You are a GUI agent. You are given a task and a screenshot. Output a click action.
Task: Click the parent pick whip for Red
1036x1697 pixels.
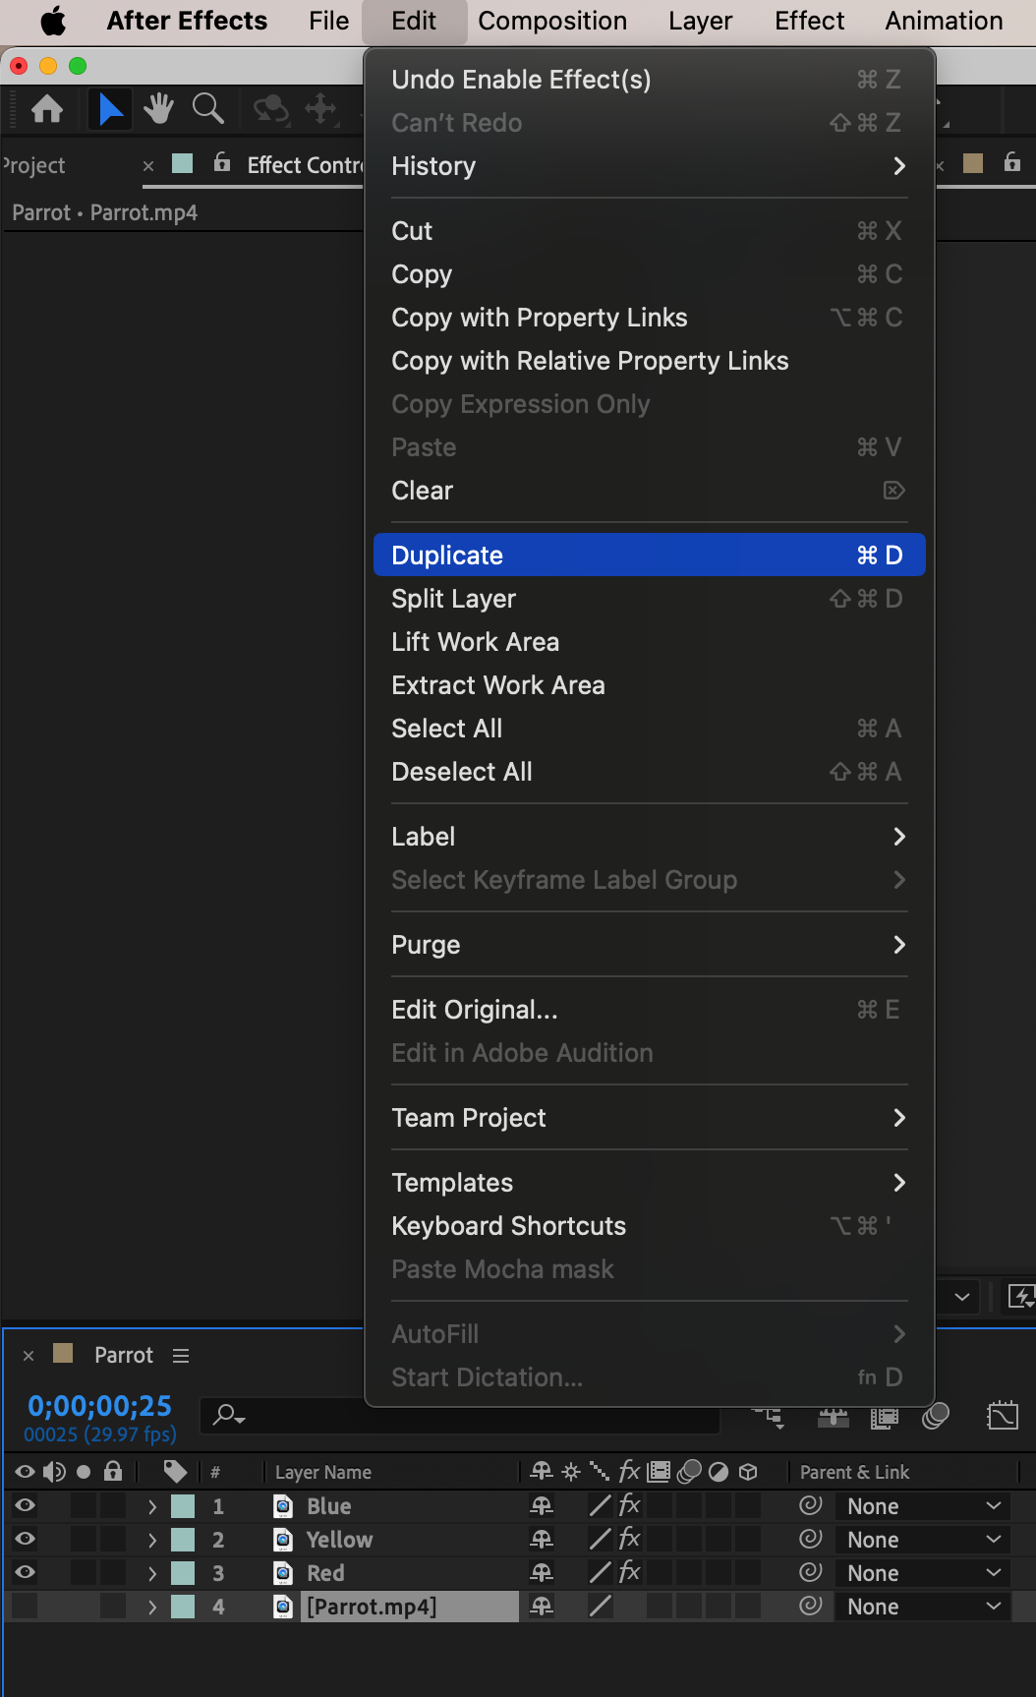811,1572
